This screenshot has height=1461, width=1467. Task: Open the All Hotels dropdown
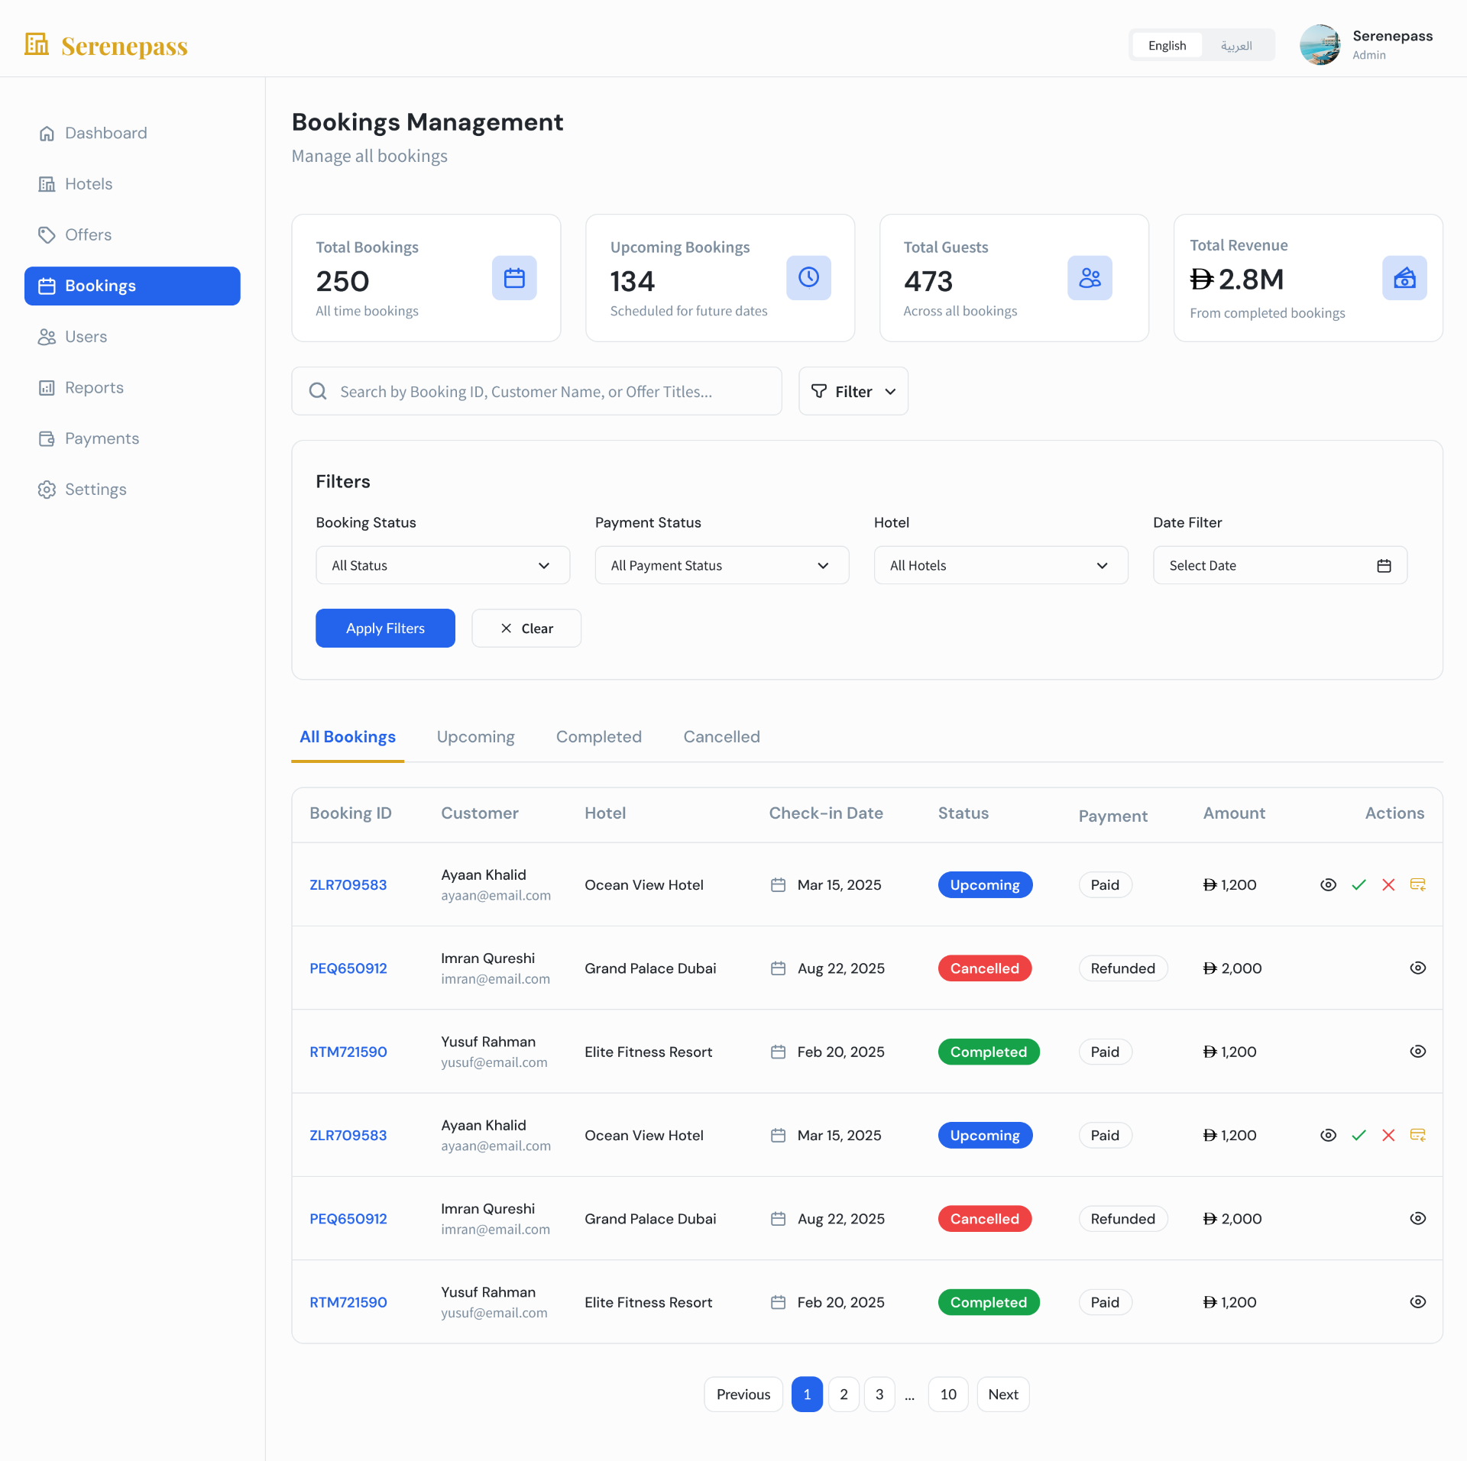coord(1001,565)
